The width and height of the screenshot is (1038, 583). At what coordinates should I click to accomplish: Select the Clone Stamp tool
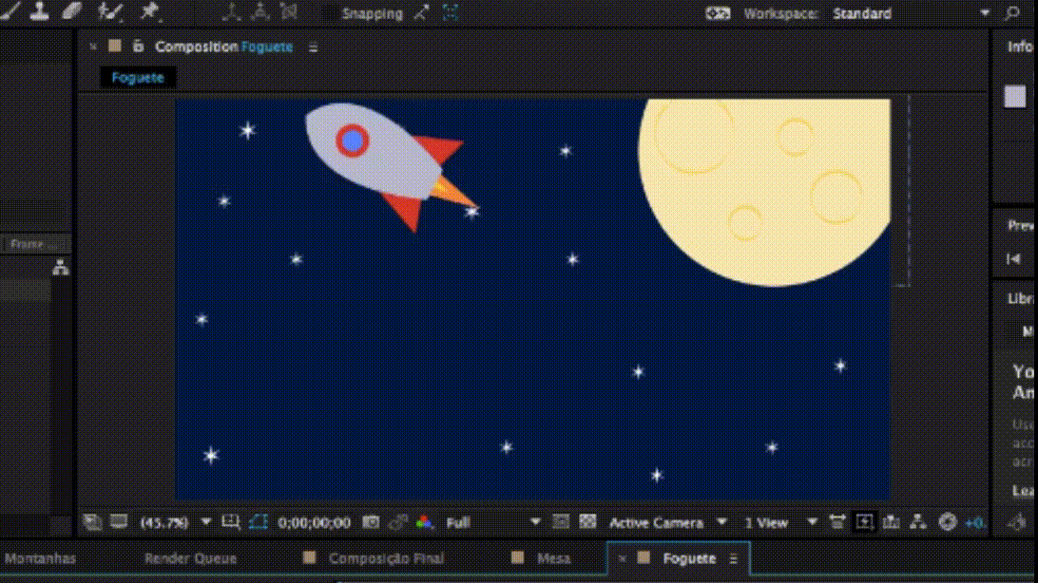tap(40, 11)
